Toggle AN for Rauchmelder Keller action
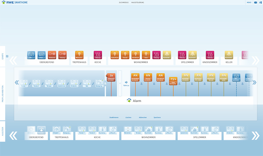The height and width of the screenshot is (156, 263). (x=211, y=77)
